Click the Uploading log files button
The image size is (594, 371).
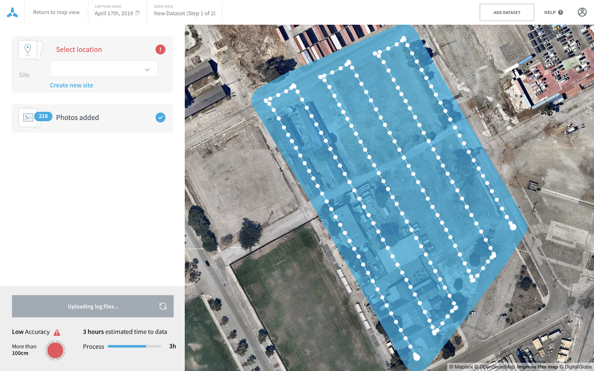click(93, 306)
